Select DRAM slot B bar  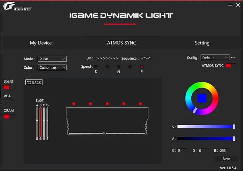(x=40, y=123)
